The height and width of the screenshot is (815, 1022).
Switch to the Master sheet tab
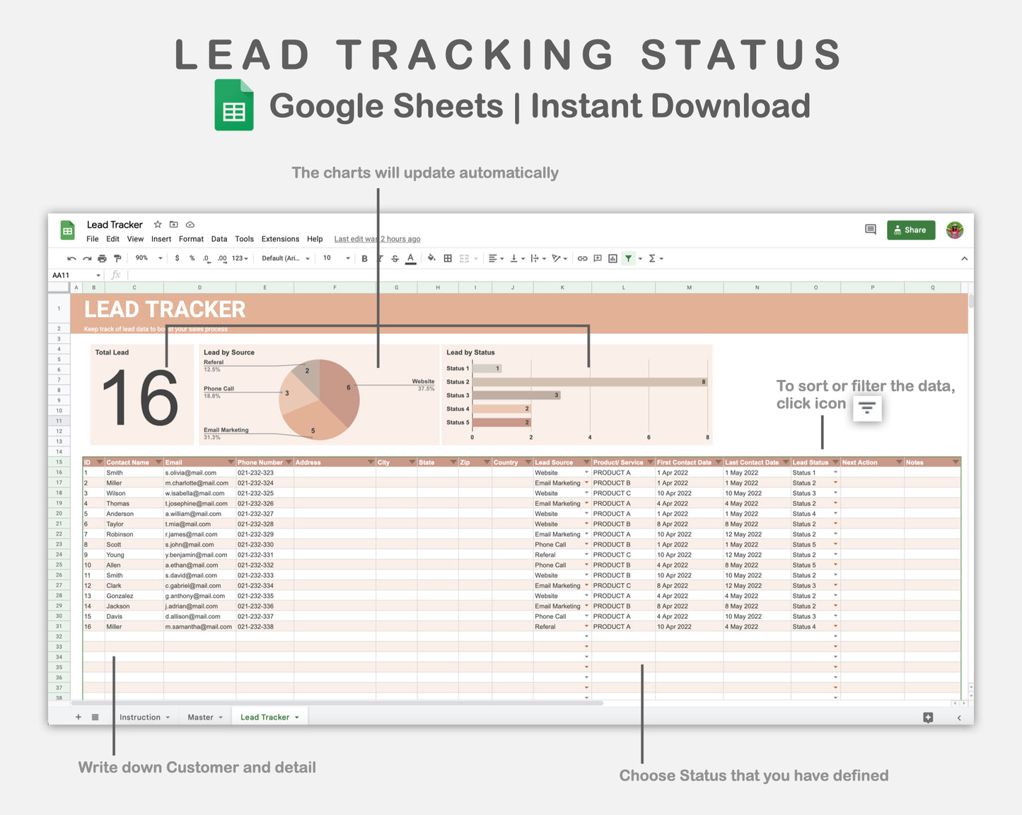(200, 717)
